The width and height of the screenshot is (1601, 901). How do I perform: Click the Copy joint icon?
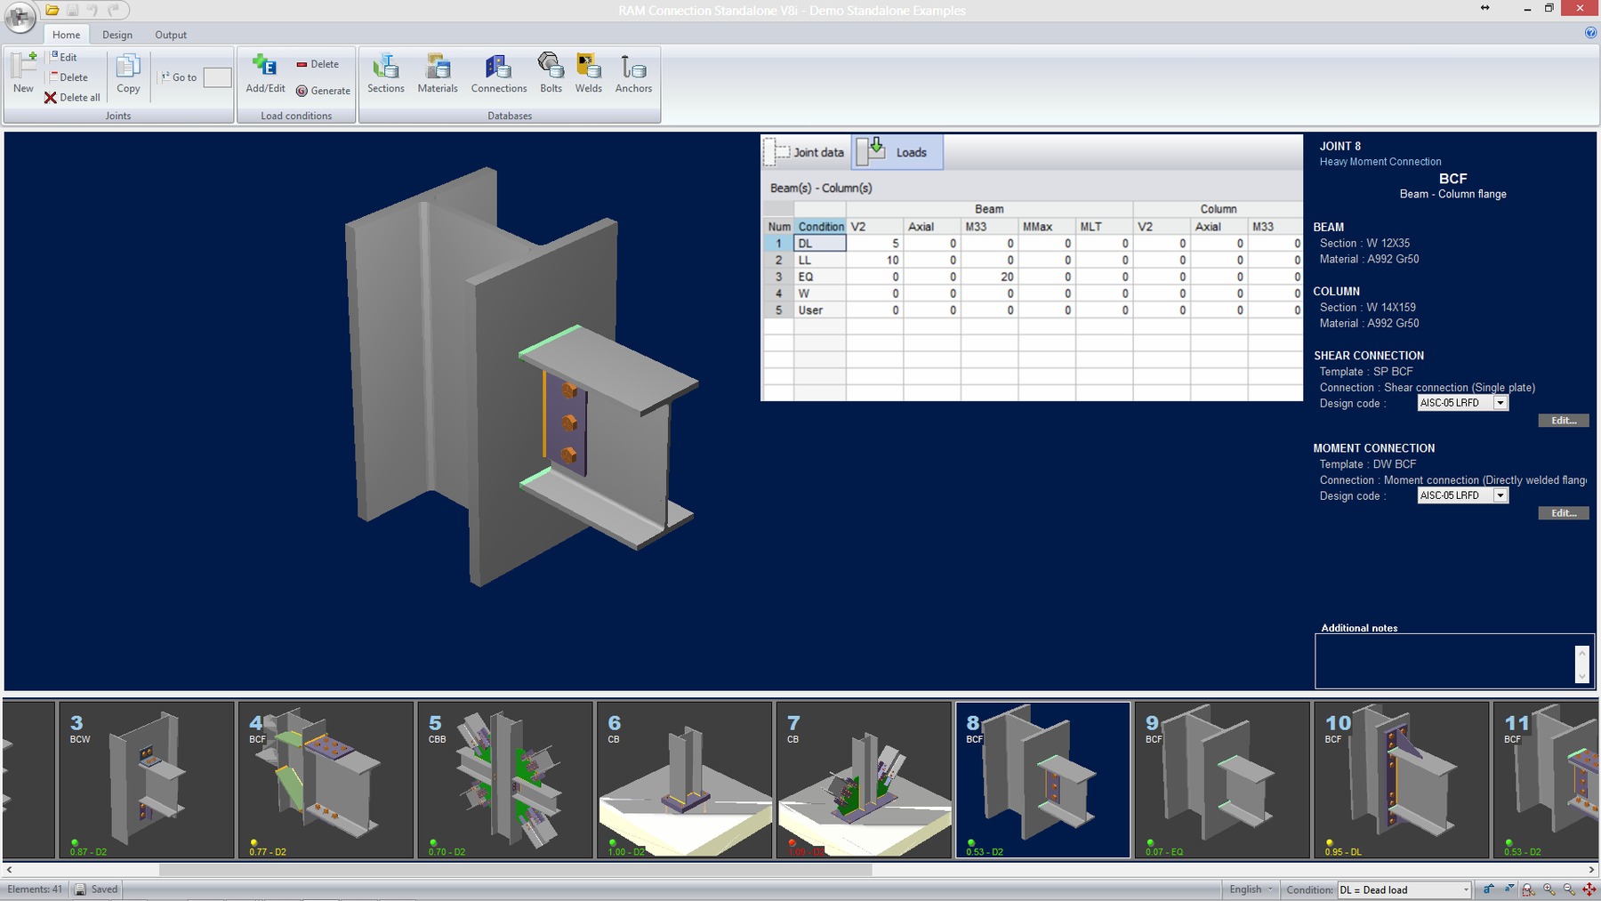coord(128,73)
